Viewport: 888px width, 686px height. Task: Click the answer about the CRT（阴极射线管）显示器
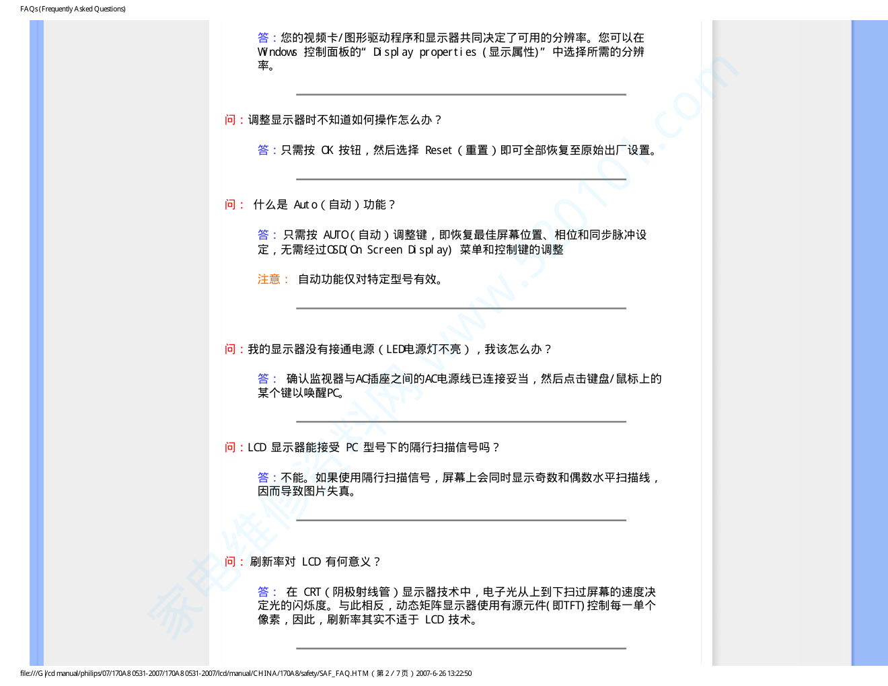[x=457, y=605]
